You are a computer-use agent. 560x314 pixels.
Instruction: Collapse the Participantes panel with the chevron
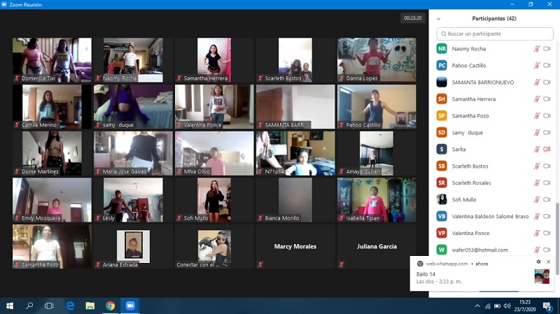coord(438,19)
